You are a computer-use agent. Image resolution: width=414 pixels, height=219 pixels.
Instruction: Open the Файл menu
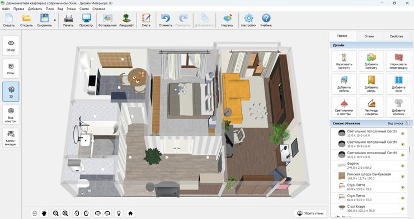6,9
